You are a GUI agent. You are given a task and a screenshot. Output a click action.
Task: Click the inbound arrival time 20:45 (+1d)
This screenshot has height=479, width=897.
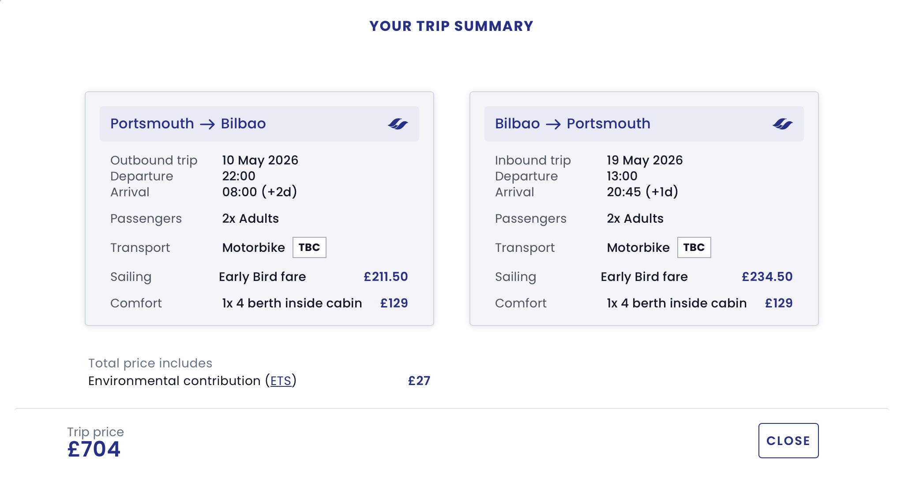[642, 192]
